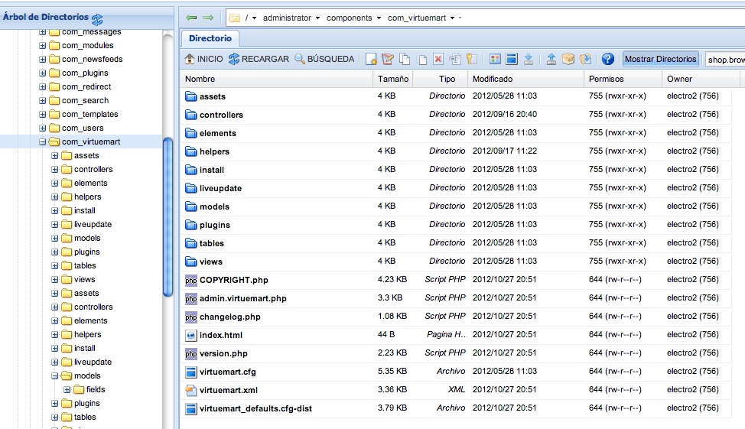Sort by the Nombre column header
Viewport: 745px width, 429px height.
(x=277, y=79)
